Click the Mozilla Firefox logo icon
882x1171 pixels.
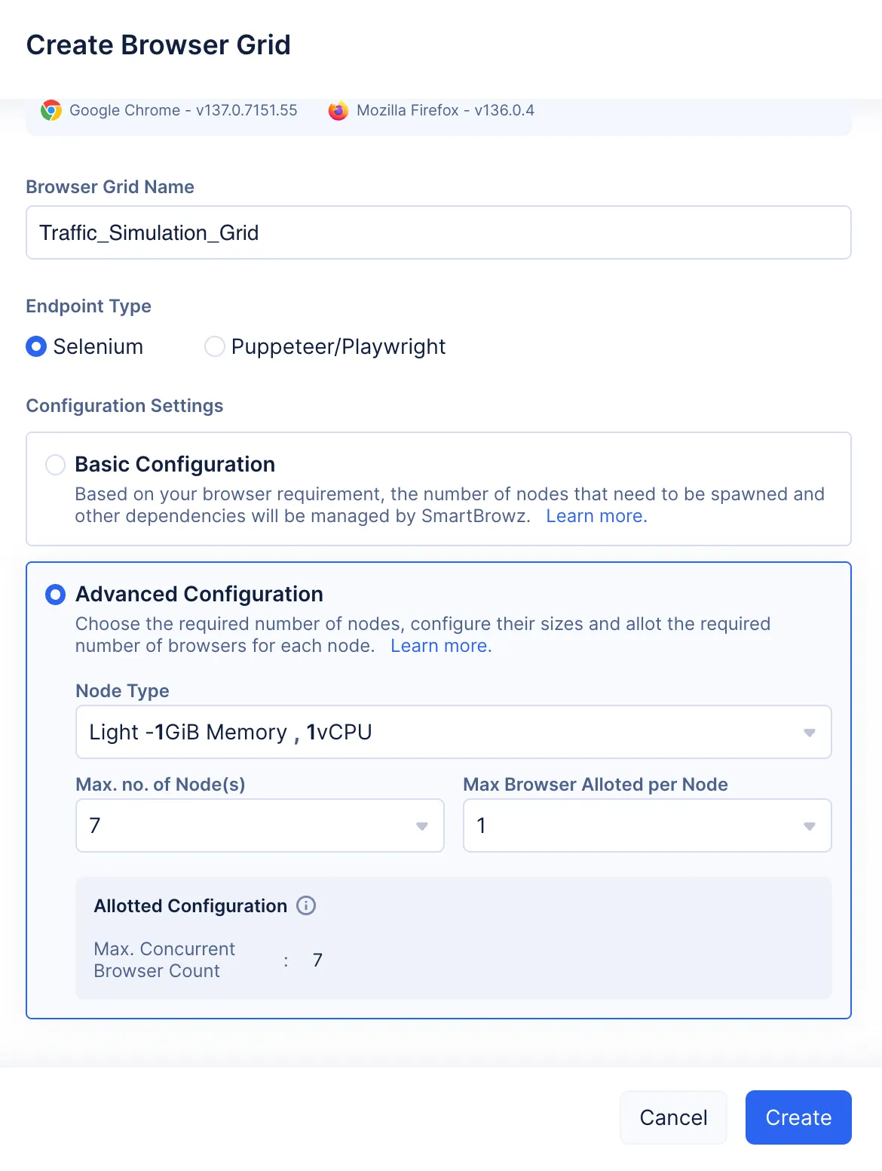point(338,110)
